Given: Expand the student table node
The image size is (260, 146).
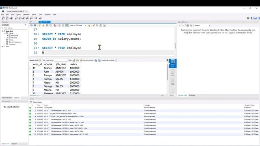Looking at the screenshot, I should [7, 38].
